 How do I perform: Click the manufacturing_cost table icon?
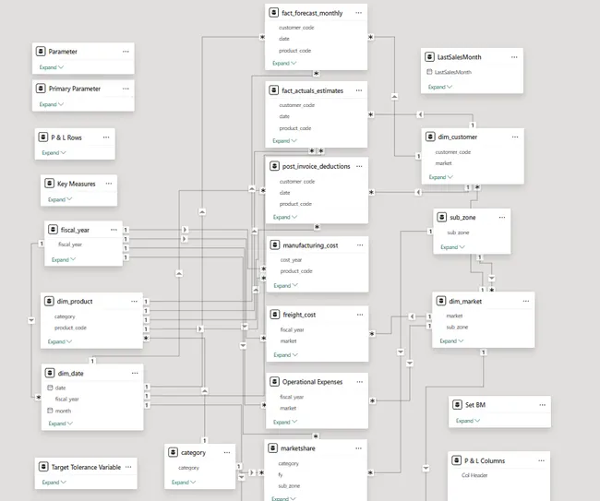(275, 245)
